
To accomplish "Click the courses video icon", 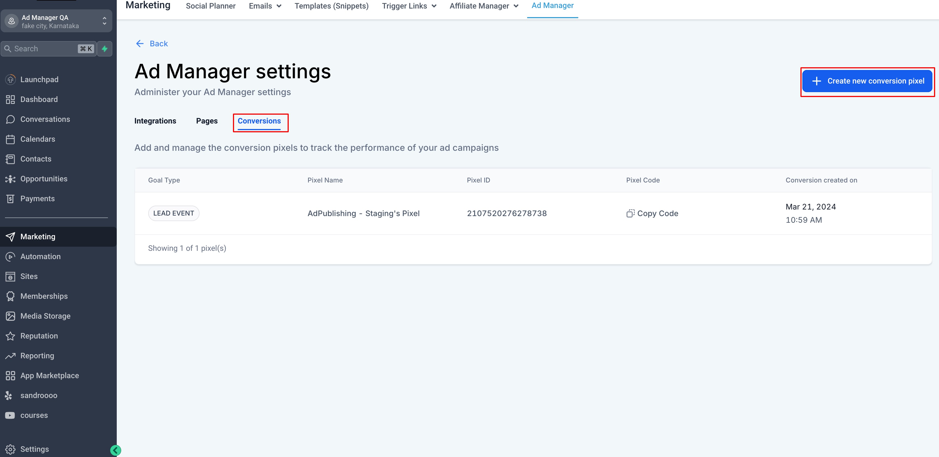I will [10, 415].
